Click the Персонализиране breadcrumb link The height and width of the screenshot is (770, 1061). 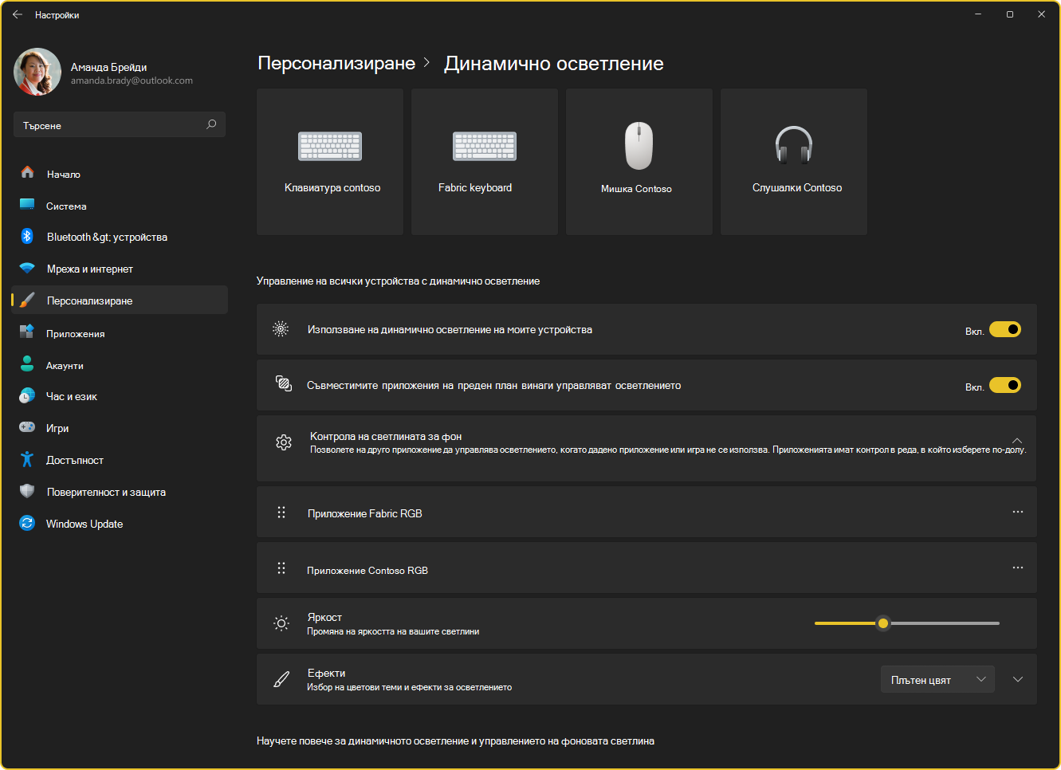336,63
